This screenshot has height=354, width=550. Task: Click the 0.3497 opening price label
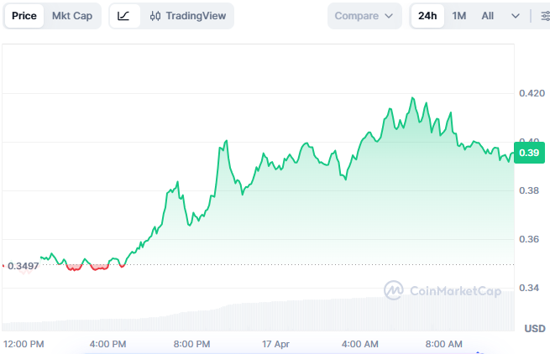[x=22, y=266]
